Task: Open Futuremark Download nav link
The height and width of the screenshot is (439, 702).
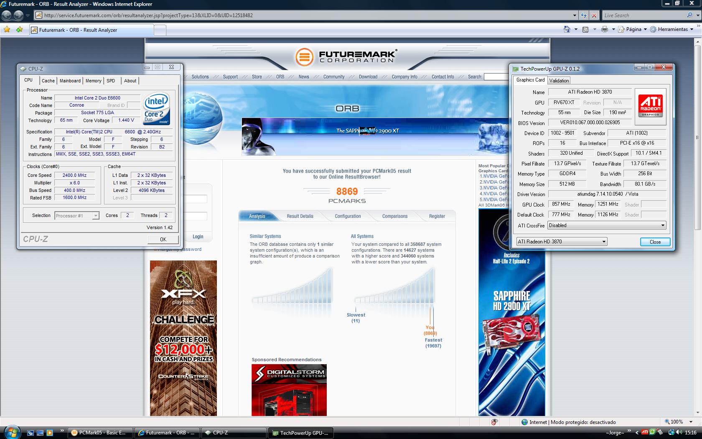Action: 368,77
